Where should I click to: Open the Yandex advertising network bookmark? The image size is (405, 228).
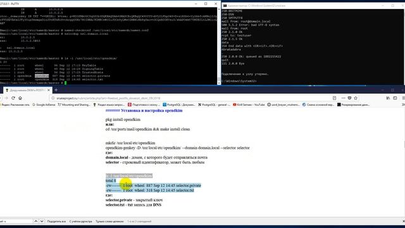coord(15,104)
